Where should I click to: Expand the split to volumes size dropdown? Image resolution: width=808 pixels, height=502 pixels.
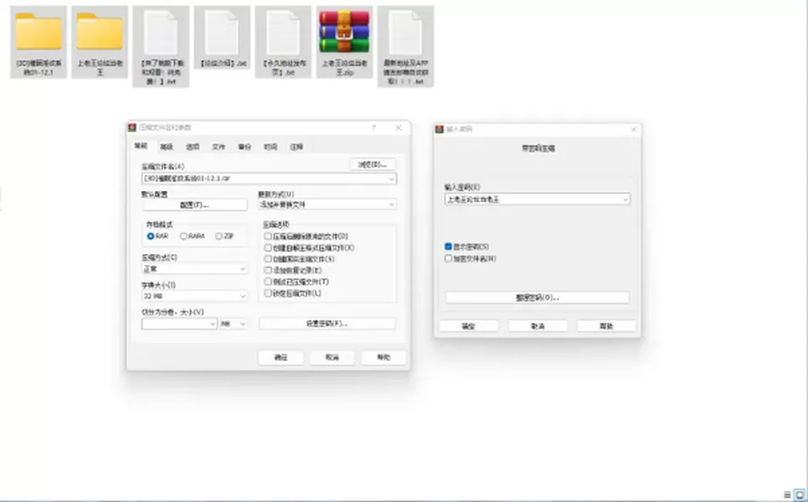[x=212, y=324]
